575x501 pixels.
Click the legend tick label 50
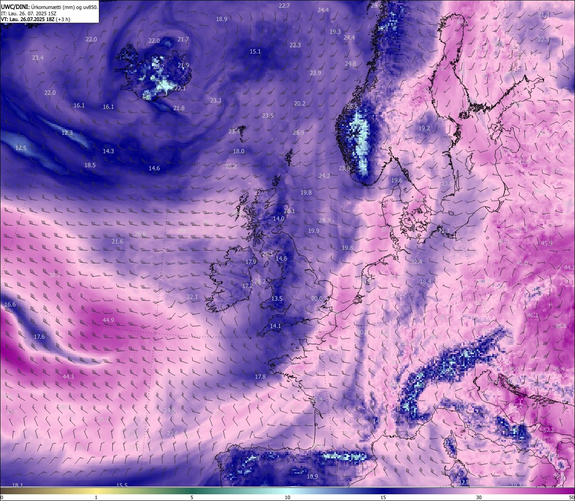click(x=571, y=497)
